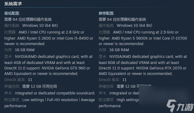
Task: Click the 系统需求 section heading
Action: [x=13, y=4]
